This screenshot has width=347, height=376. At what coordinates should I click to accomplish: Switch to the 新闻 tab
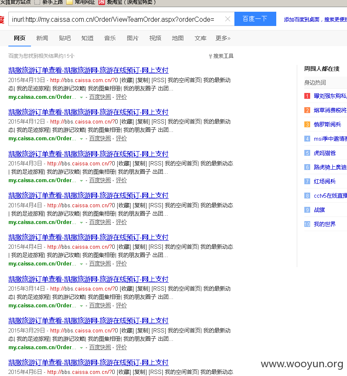tap(42, 38)
